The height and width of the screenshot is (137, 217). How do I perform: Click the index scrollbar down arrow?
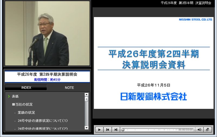pyautogui.click(x=87, y=128)
